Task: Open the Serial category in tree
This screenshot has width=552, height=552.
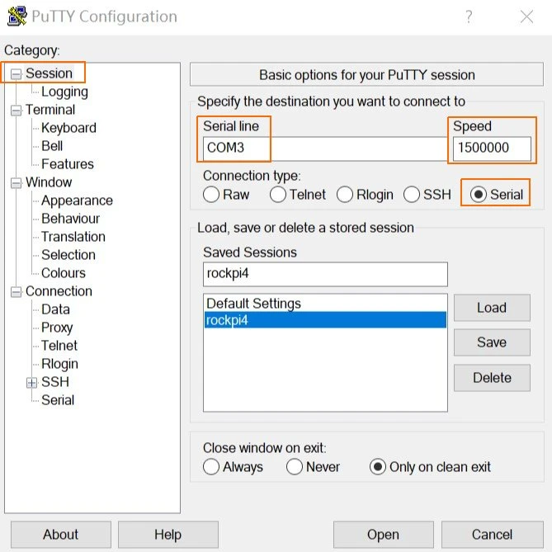Action: click(58, 400)
